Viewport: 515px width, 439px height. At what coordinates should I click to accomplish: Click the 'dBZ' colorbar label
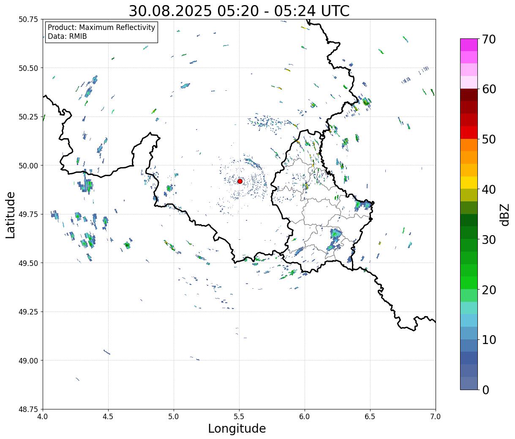coord(504,214)
